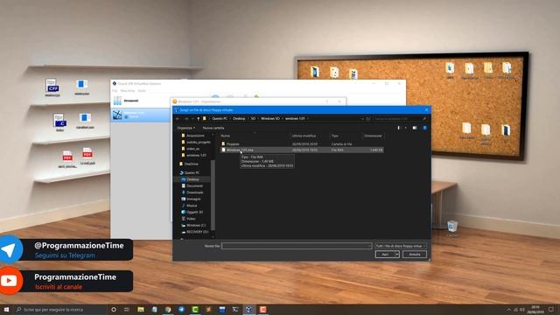This screenshot has width=560, height=315.
Task: Open the green Camtasia icon on taskbar
Action: 195,309
